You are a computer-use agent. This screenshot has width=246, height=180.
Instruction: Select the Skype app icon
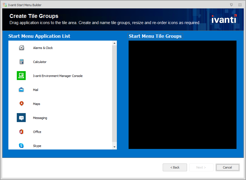coord(21,146)
